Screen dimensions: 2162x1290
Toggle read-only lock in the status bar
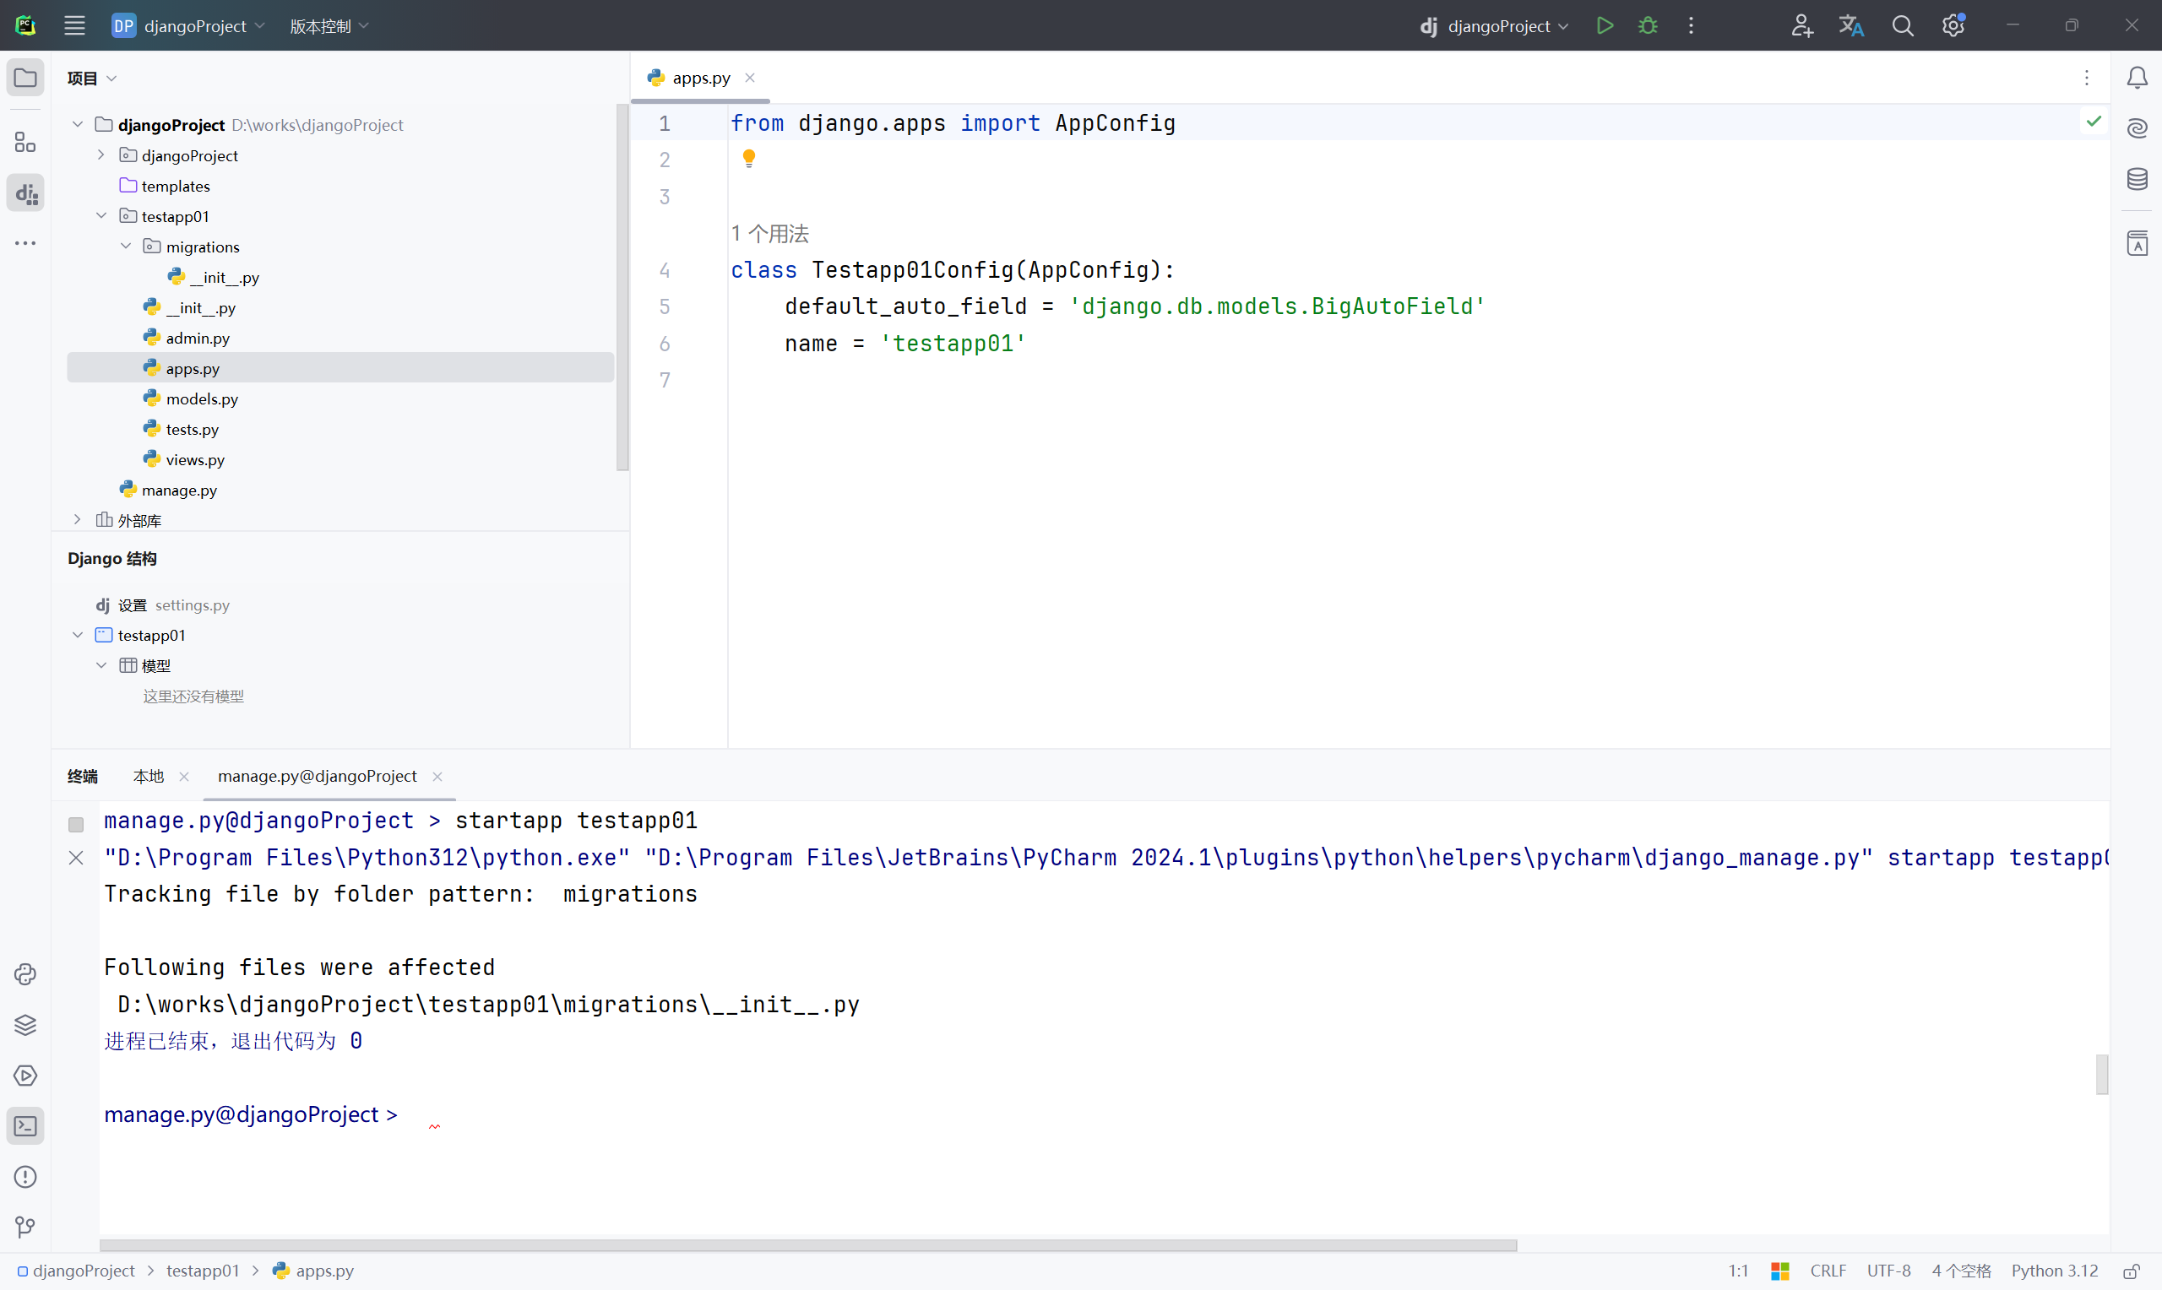tap(2131, 1271)
